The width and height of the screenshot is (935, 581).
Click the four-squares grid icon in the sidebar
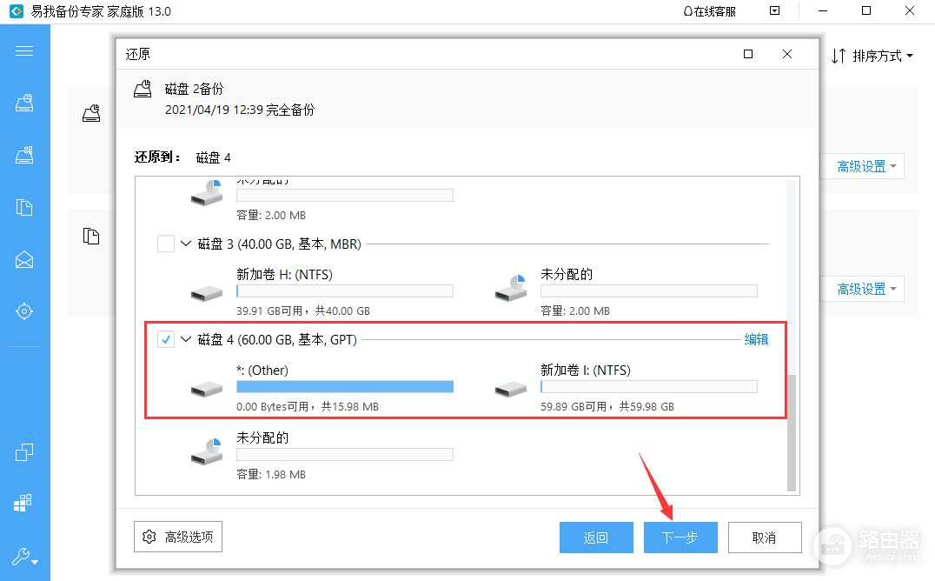24,504
